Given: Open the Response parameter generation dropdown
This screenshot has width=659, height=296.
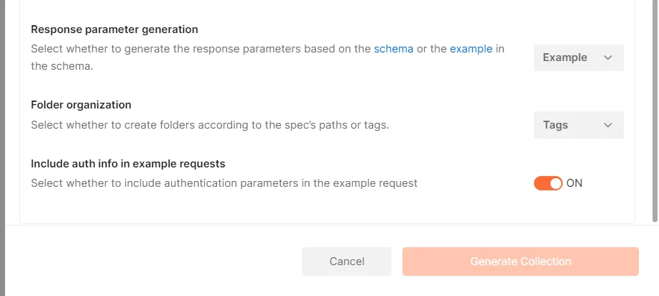Looking at the screenshot, I should 578,57.
